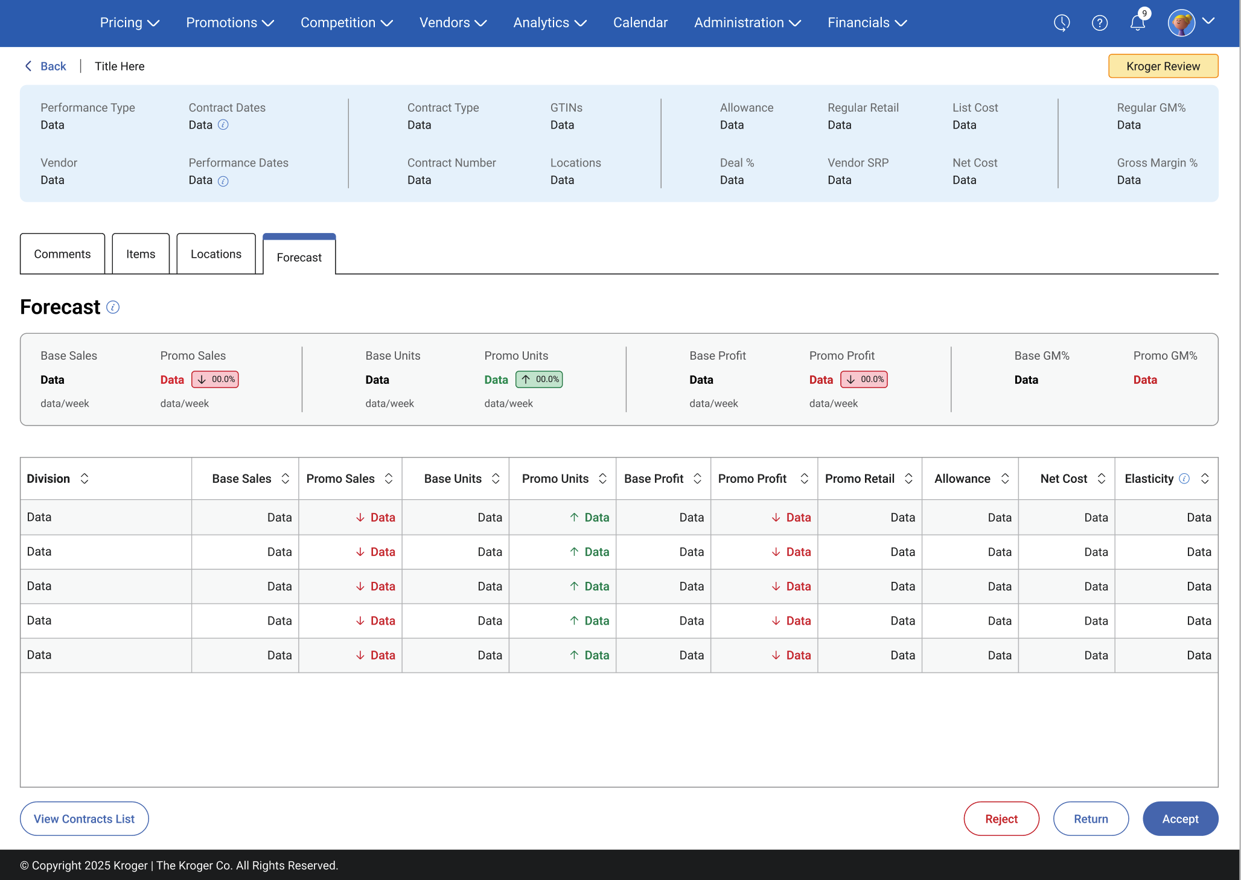Click info icon beside Forecast heading
1241x880 pixels.
point(113,307)
